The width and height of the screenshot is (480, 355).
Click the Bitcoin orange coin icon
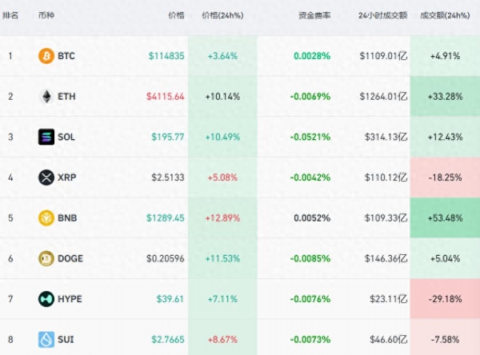point(46,56)
